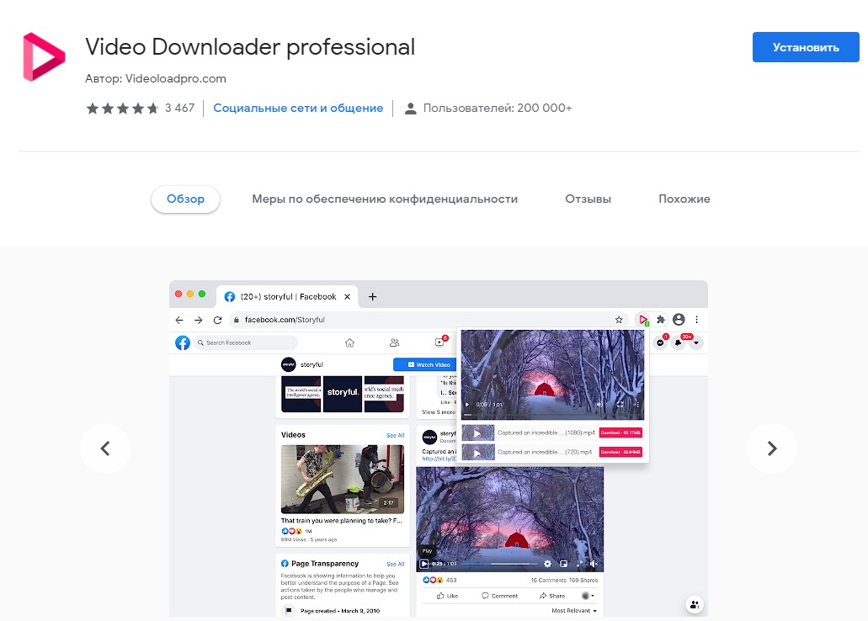Bookmark the page via the star icon
This screenshot has height=621, width=868.
pyautogui.click(x=619, y=320)
